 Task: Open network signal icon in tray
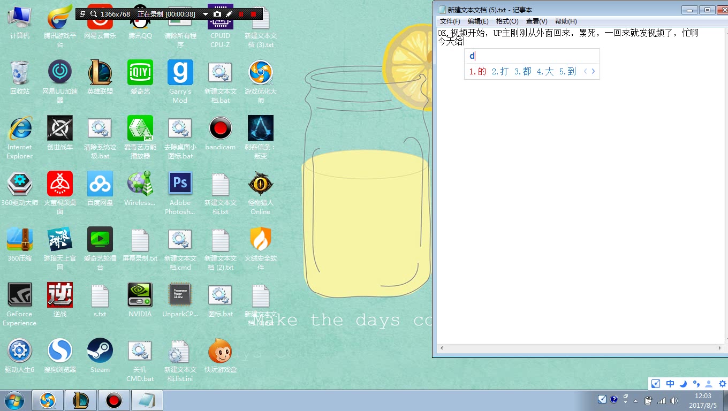click(662, 400)
